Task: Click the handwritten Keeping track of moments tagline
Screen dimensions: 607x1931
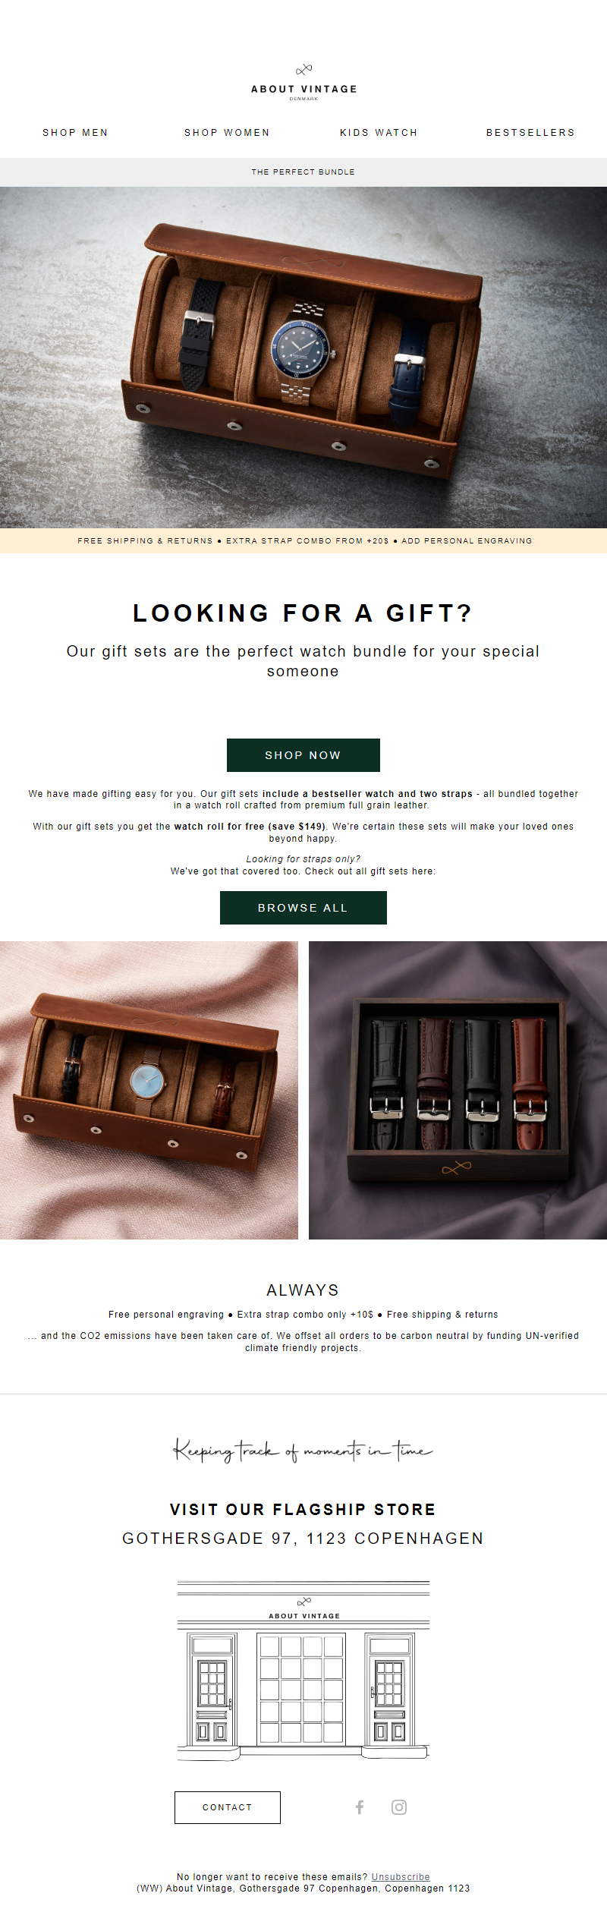Action: pos(303,1451)
